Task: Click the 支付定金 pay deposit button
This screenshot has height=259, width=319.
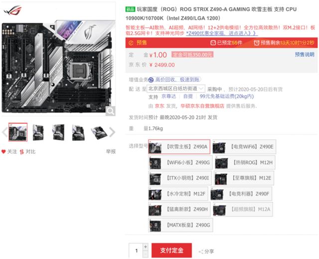Action: (x=171, y=250)
